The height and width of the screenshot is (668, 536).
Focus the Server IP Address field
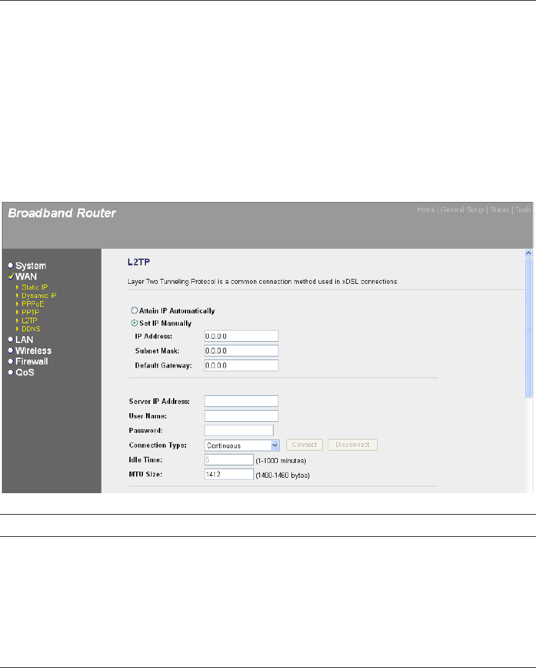point(242,401)
